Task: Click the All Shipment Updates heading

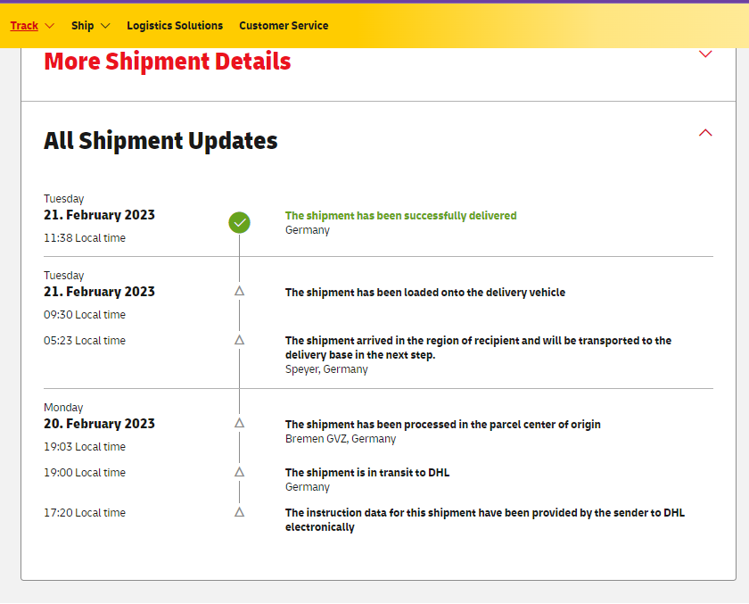Action: pos(160,141)
